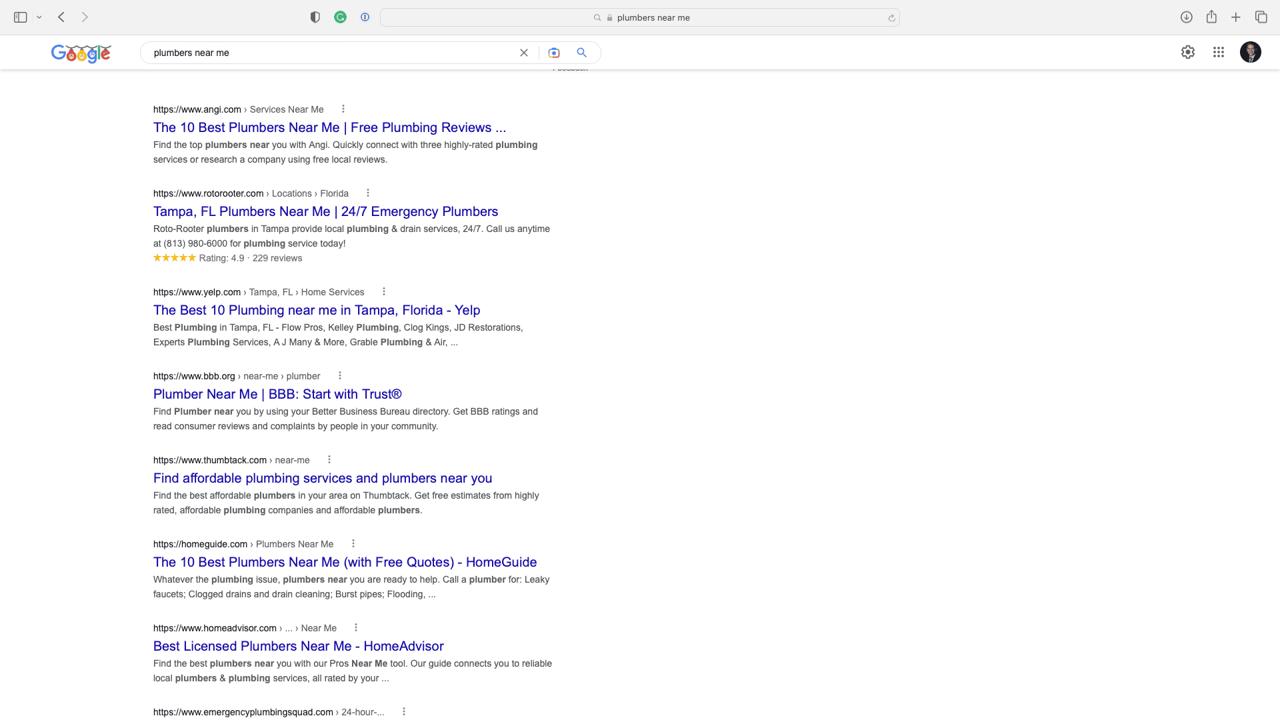This screenshot has height=720, width=1280.
Task: Open BBB Plumber Near Me link
Action: click(x=277, y=394)
